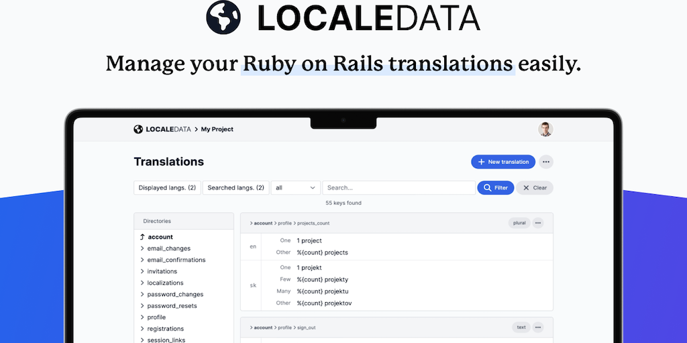Expand the invitations directory
Image resolution: width=687 pixels, height=343 pixels.
(x=158, y=271)
